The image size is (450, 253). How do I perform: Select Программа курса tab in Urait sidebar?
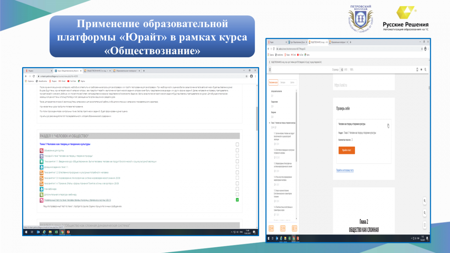(x=273, y=82)
